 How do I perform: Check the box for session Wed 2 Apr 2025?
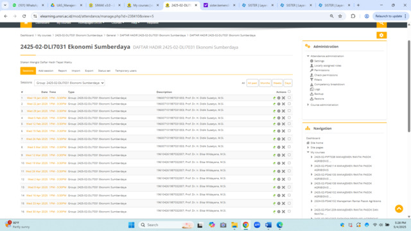[x=289, y=179]
